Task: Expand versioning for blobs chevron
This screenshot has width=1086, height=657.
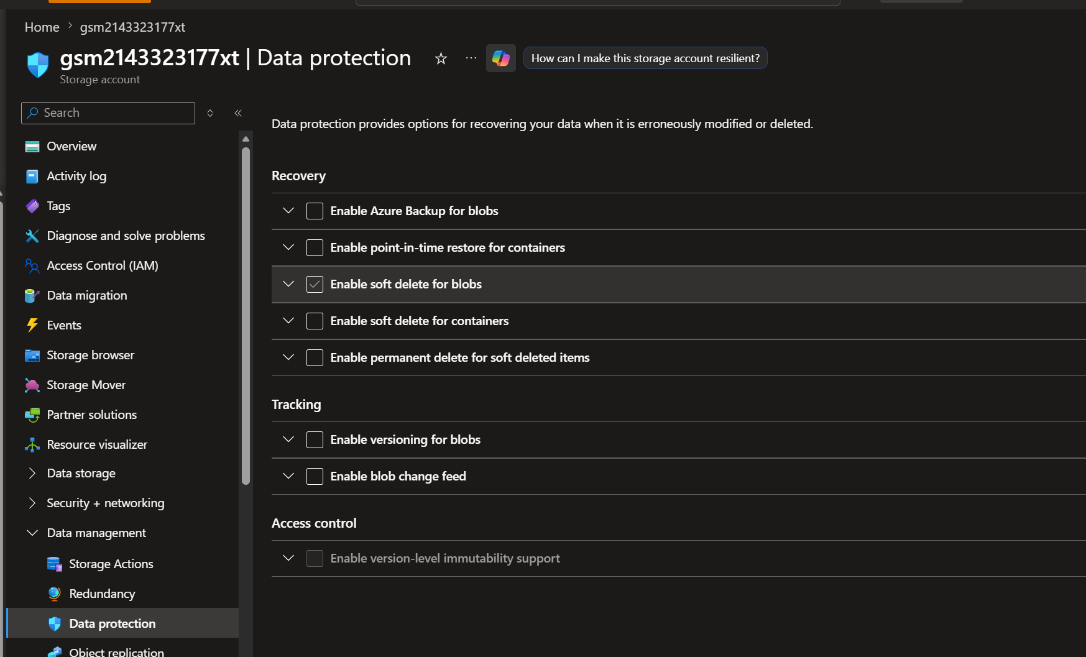Action: click(288, 440)
